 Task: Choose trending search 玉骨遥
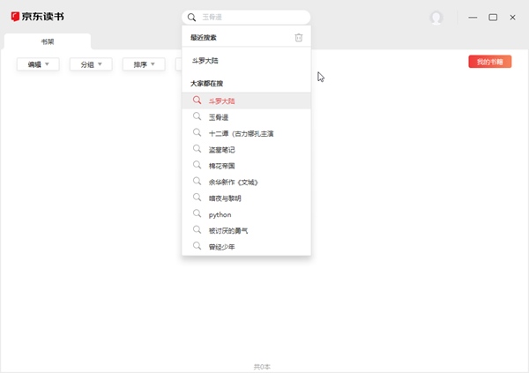[246, 117]
